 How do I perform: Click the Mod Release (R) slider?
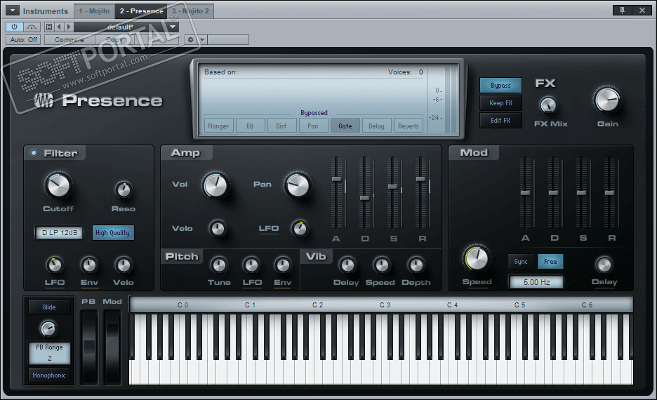coord(610,193)
